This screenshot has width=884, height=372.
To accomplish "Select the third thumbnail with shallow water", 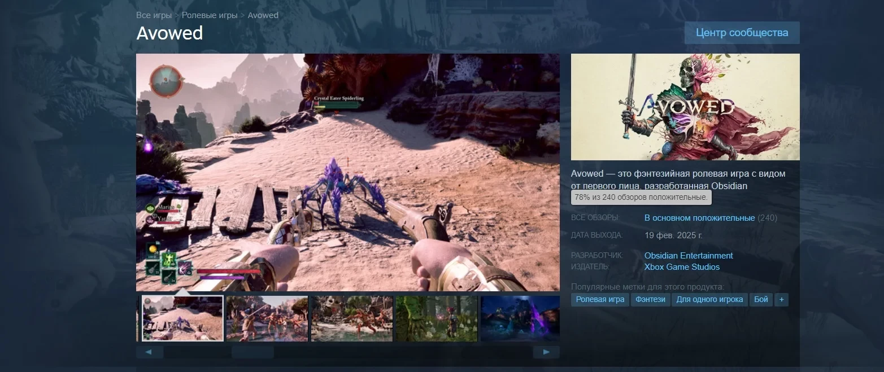I will 351,318.
